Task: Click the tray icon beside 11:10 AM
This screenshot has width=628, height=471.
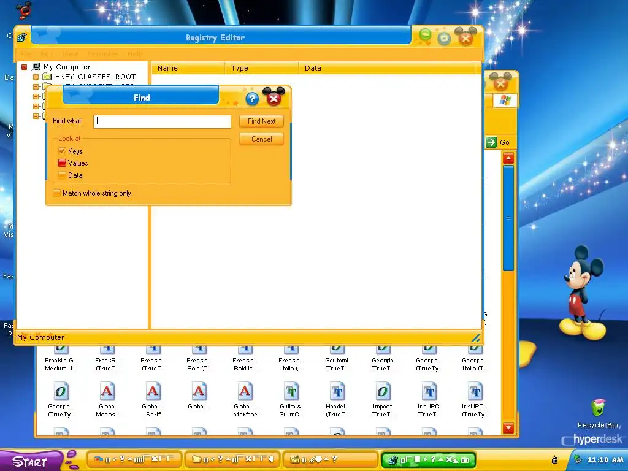Action: point(578,459)
